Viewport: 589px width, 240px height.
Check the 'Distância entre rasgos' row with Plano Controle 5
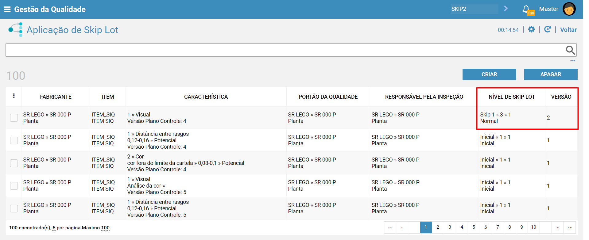click(x=14, y=208)
